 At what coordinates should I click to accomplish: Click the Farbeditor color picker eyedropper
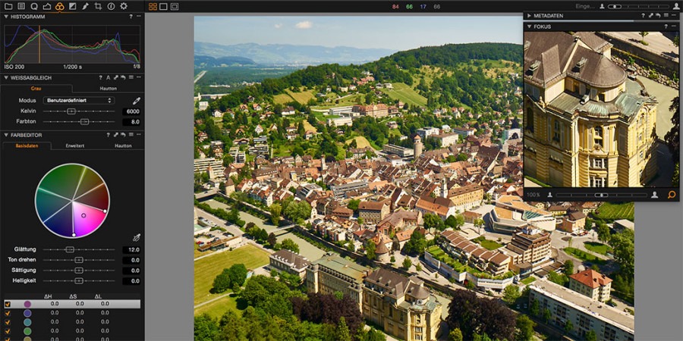pos(137,237)
